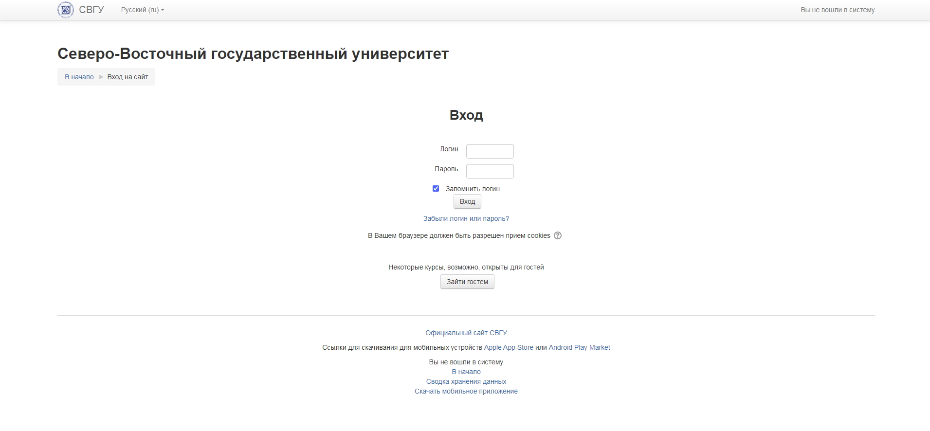Open cookies help question mark icon

pyautogui.click(x=558, y=235)
